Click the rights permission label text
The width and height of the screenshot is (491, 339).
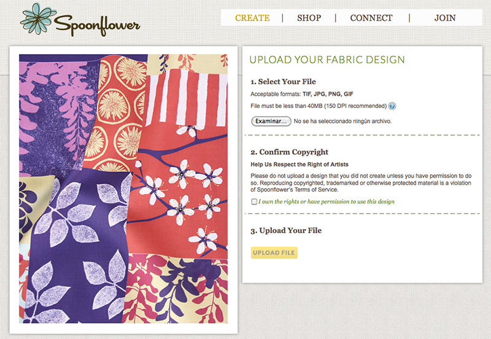point(327,201)
